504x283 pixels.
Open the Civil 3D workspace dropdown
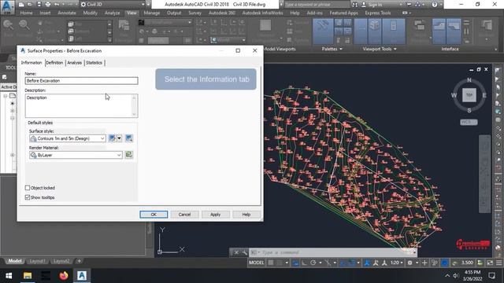click(x=113, y=5)
